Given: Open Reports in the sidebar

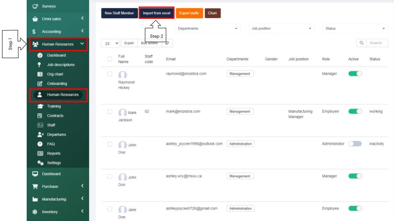Looking at the screenshot, I should coord(53,153).
